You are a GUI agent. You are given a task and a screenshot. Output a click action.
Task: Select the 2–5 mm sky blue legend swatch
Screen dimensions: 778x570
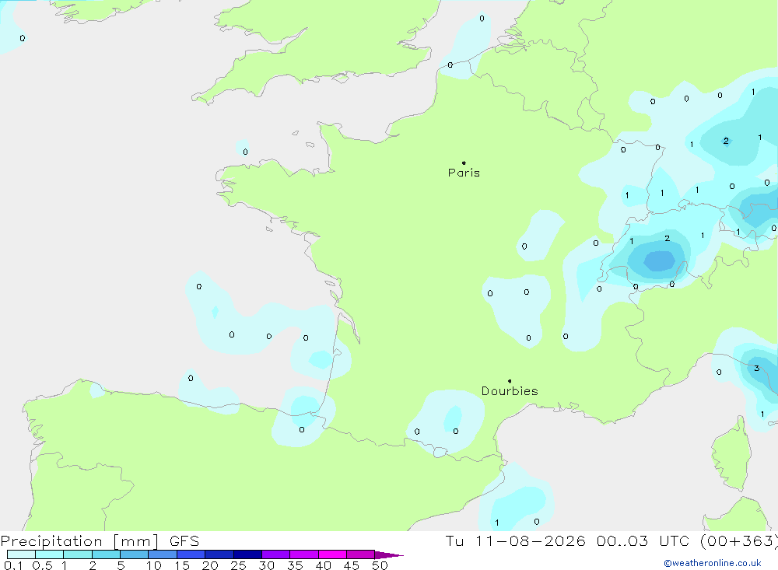pos(106,554)
